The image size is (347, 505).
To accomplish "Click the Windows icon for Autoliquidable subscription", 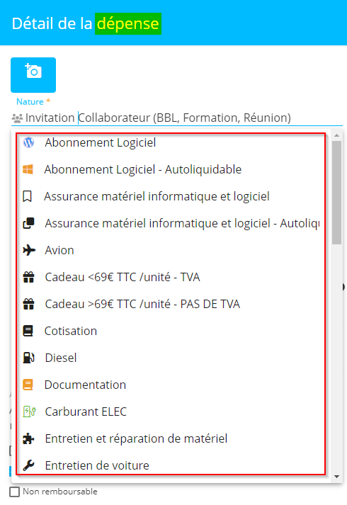I will pyautogui.click(x=28, y=169).
